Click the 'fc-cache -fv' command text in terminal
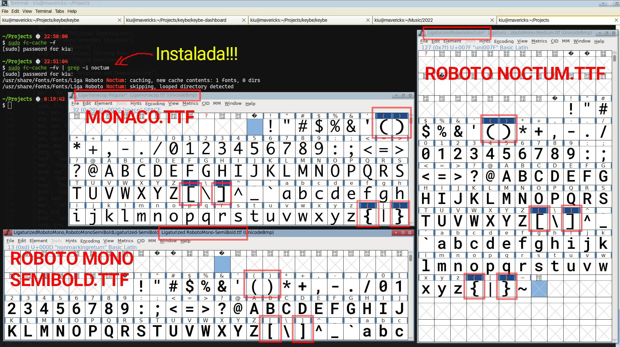 pyautogui.click(x=41, y=68)
